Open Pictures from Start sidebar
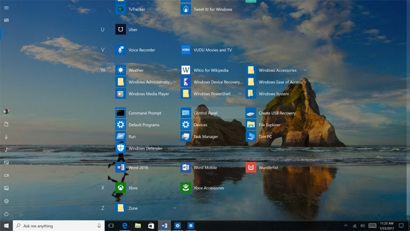The height and width of the screenshot is (231, 410). tap(6, 163)
